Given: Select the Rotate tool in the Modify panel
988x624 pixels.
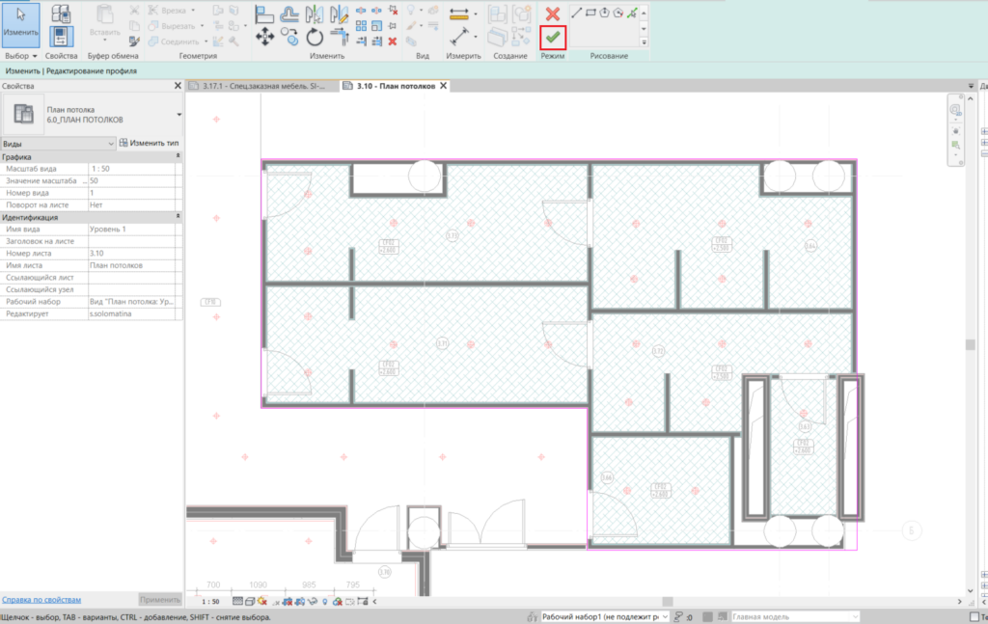Looking at the screenshot, I should click(x=315, y=37).
